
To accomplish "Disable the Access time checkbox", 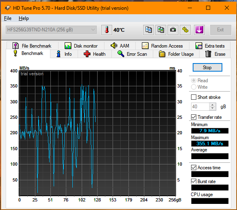I will click(x=194, y=168).
